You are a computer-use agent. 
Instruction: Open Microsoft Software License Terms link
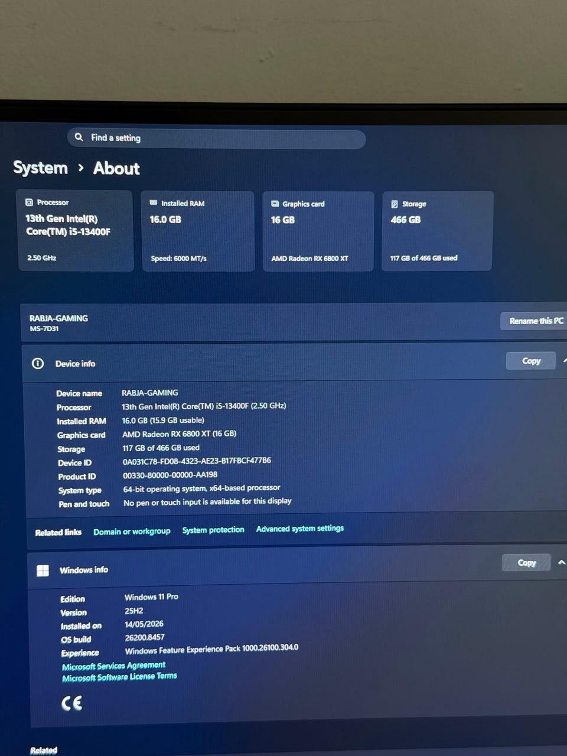click(x=119, y=677)
